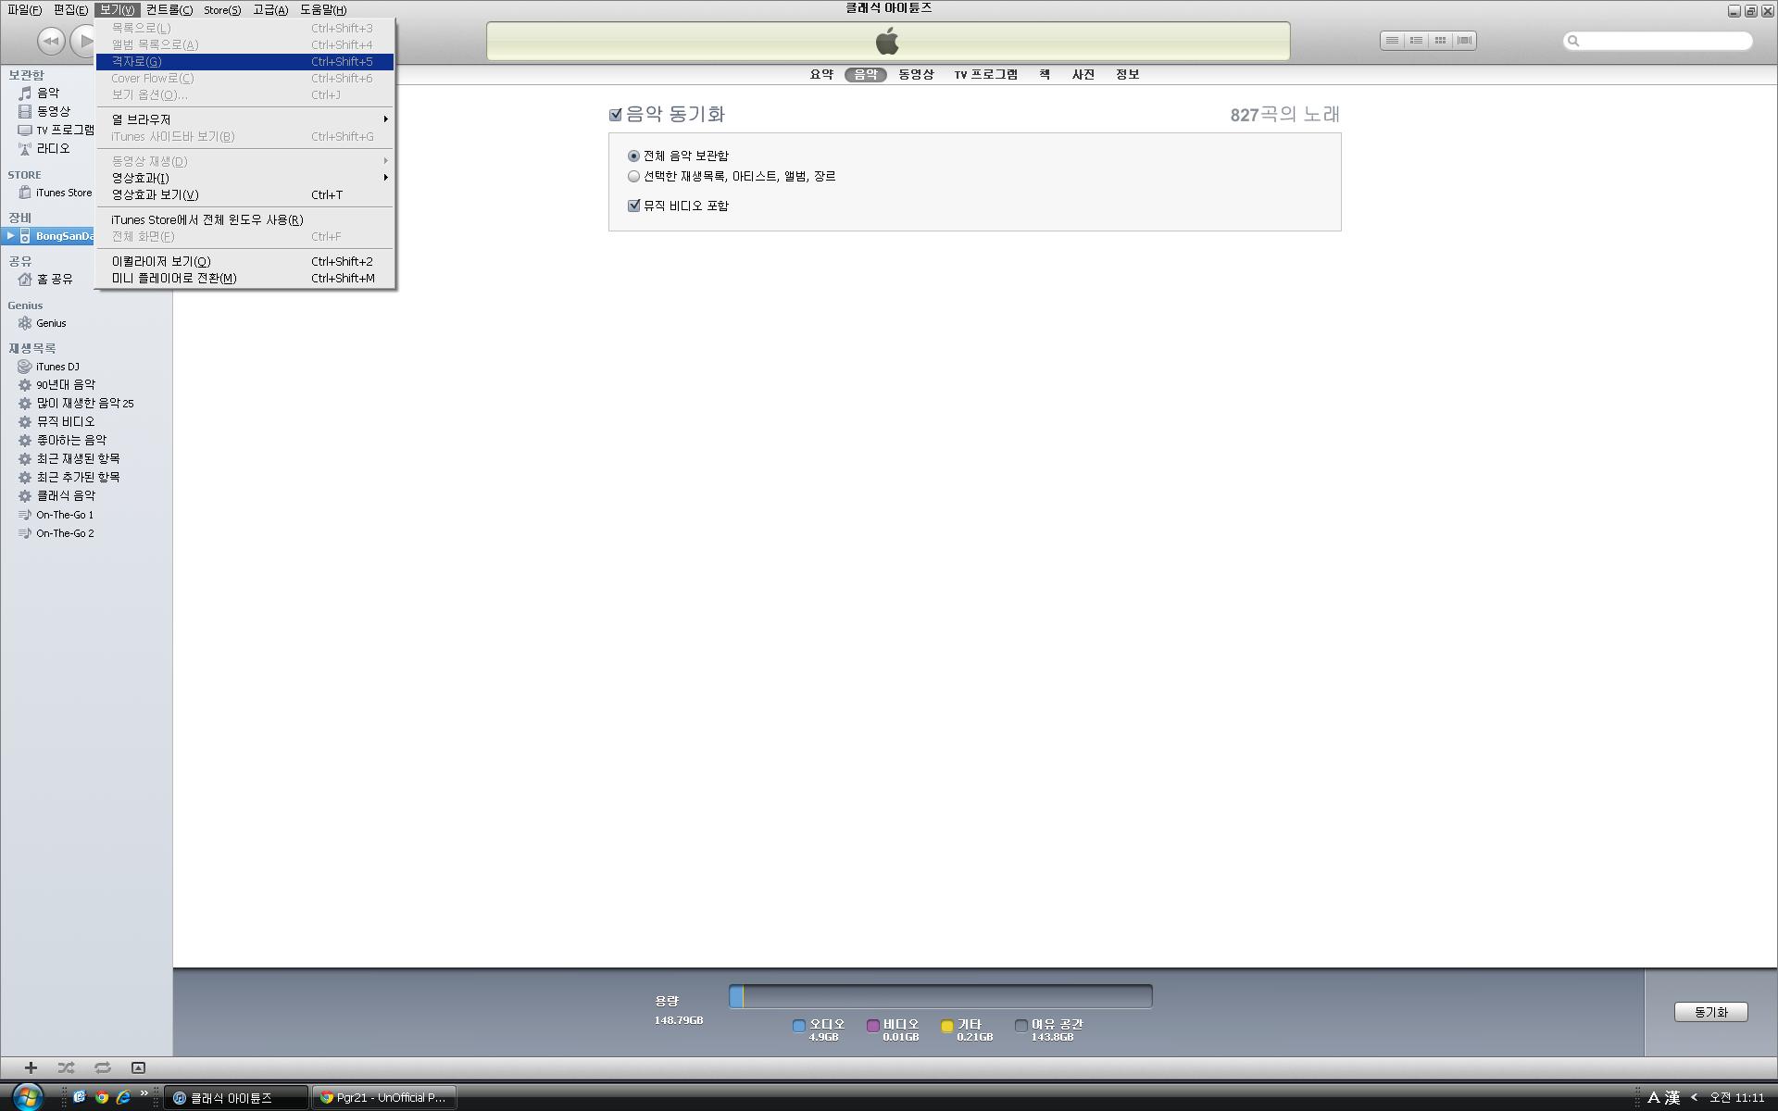Image resolution: width=1778 pixels, height=1111 pixels.
Task: Open 음악 library in sidebar
Action: 48,93
